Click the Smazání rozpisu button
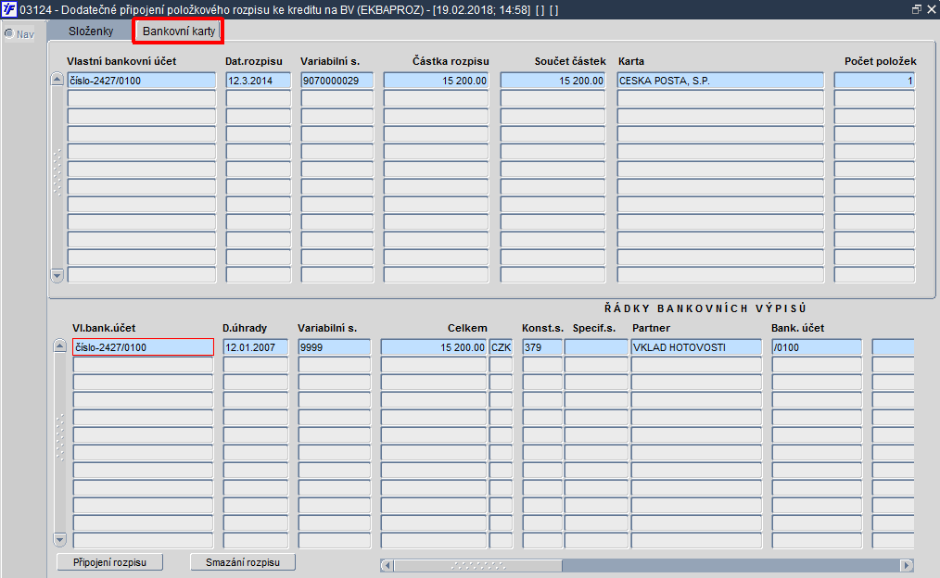 (x=243, y=562)
